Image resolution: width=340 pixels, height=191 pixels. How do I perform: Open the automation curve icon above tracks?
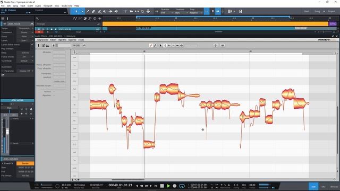(x=75, y=19)
